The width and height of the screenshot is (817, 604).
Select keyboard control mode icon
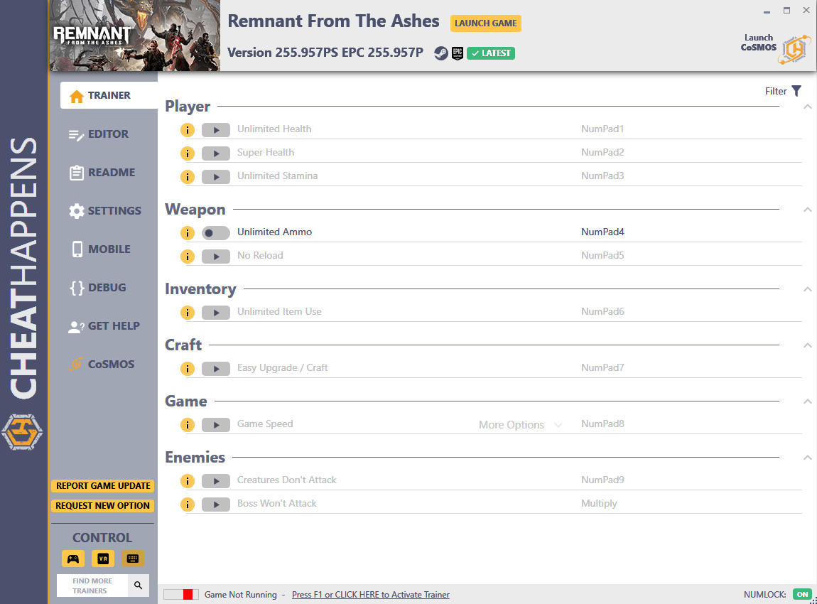coord(133,559)
